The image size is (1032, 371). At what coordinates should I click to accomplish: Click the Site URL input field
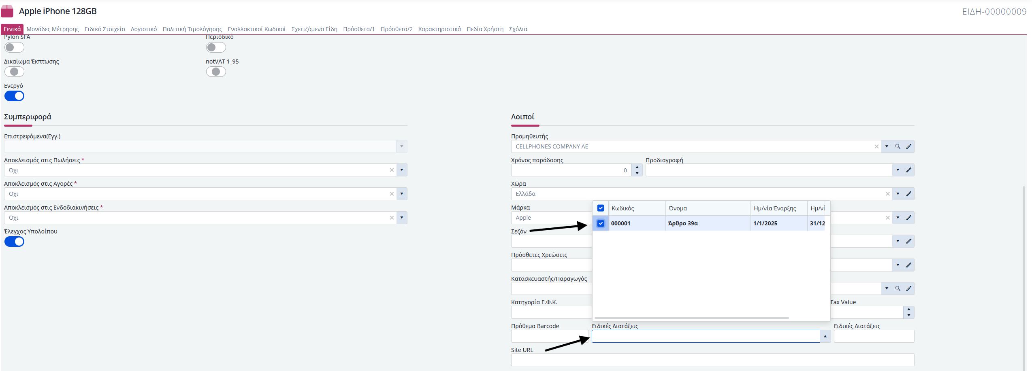(712, 360)
